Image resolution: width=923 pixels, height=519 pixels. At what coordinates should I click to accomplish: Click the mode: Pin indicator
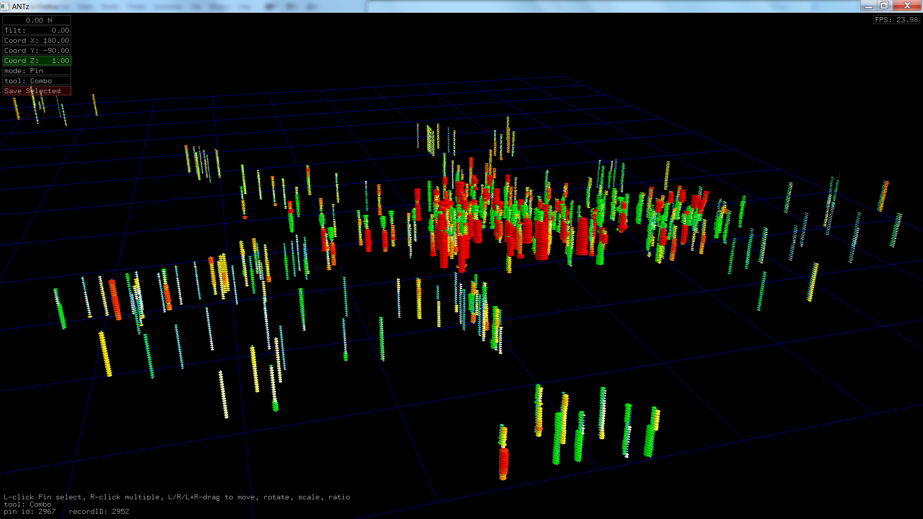pyautogui.click(x=37, y=71)
